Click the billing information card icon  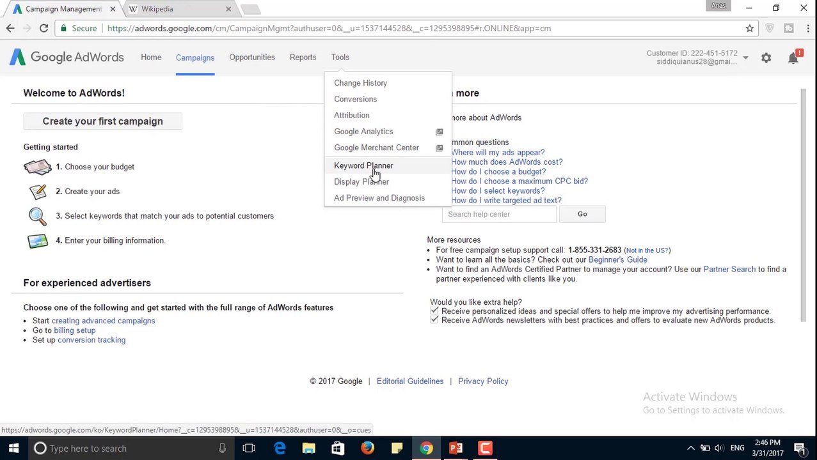point(37,241)
